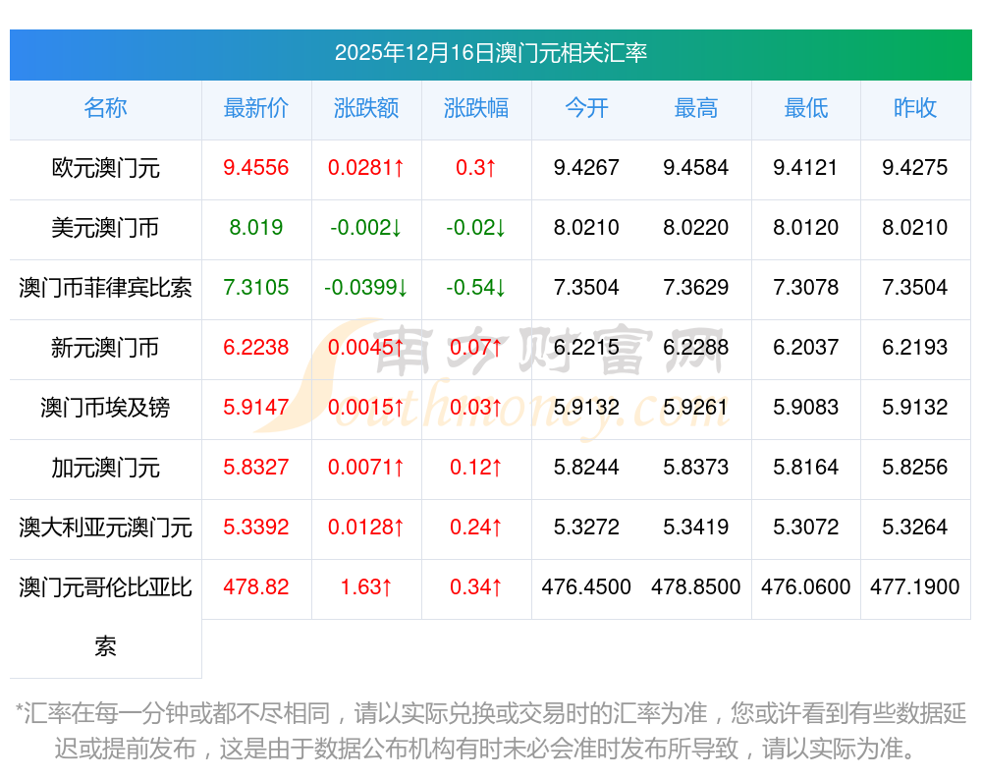Click the 最高 column header
This screenshot has height=779, width=982.
(696, 108)
